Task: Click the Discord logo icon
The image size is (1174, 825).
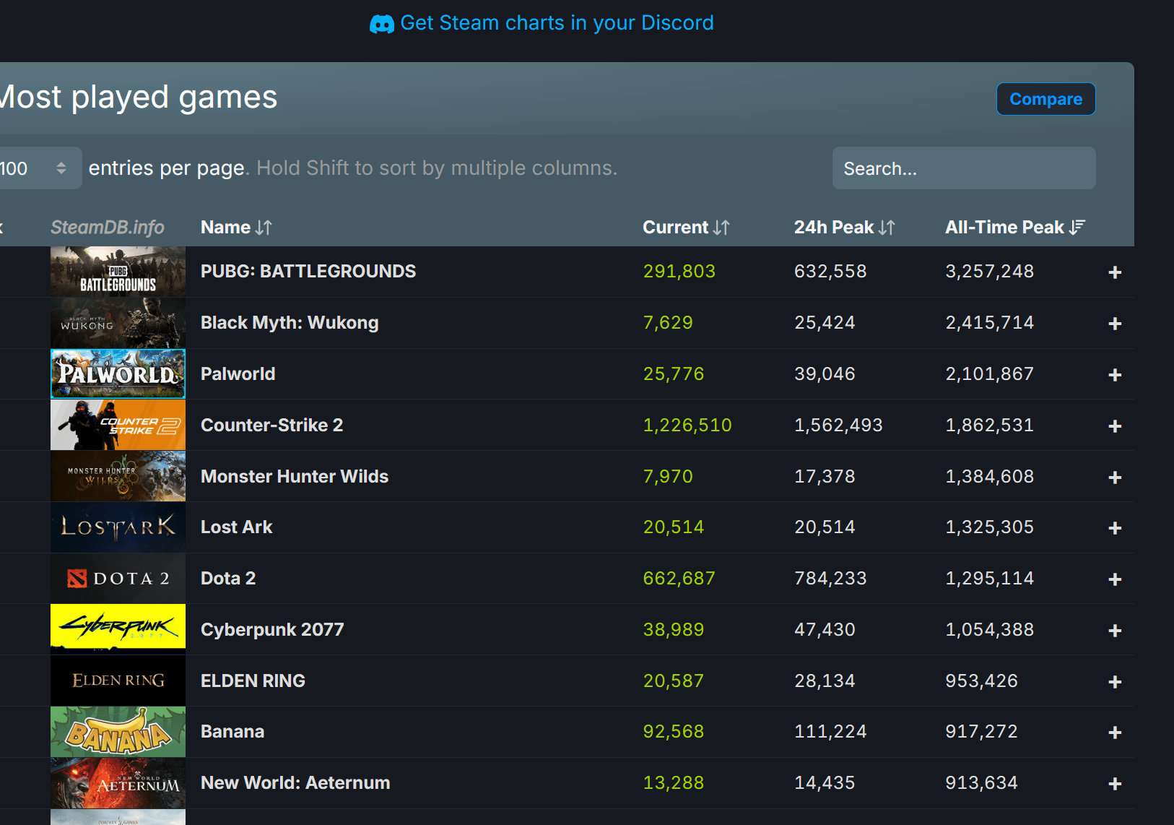Action: click(x=382, y=24)
